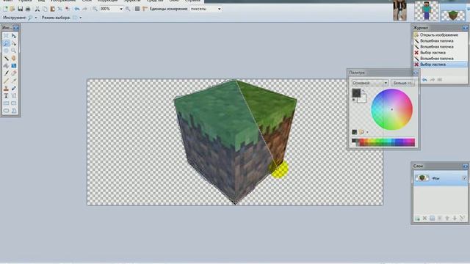Screen dimensions: 470x264
Task: Open the Режим выбора selection mode dropdown
Action: (80, 18)
